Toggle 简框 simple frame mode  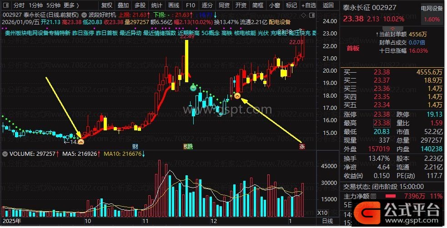pyautogui.click(x=258, y=5)
